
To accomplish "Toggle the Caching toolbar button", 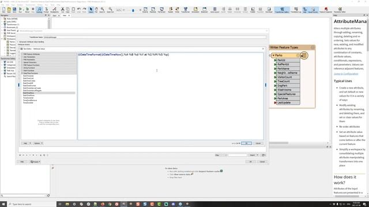I will tap(39, 10).
